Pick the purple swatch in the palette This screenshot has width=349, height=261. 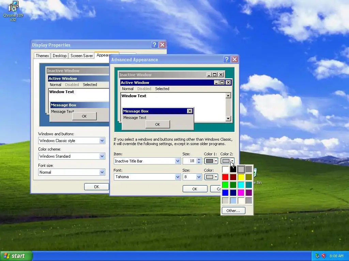(x=248, y=193)
